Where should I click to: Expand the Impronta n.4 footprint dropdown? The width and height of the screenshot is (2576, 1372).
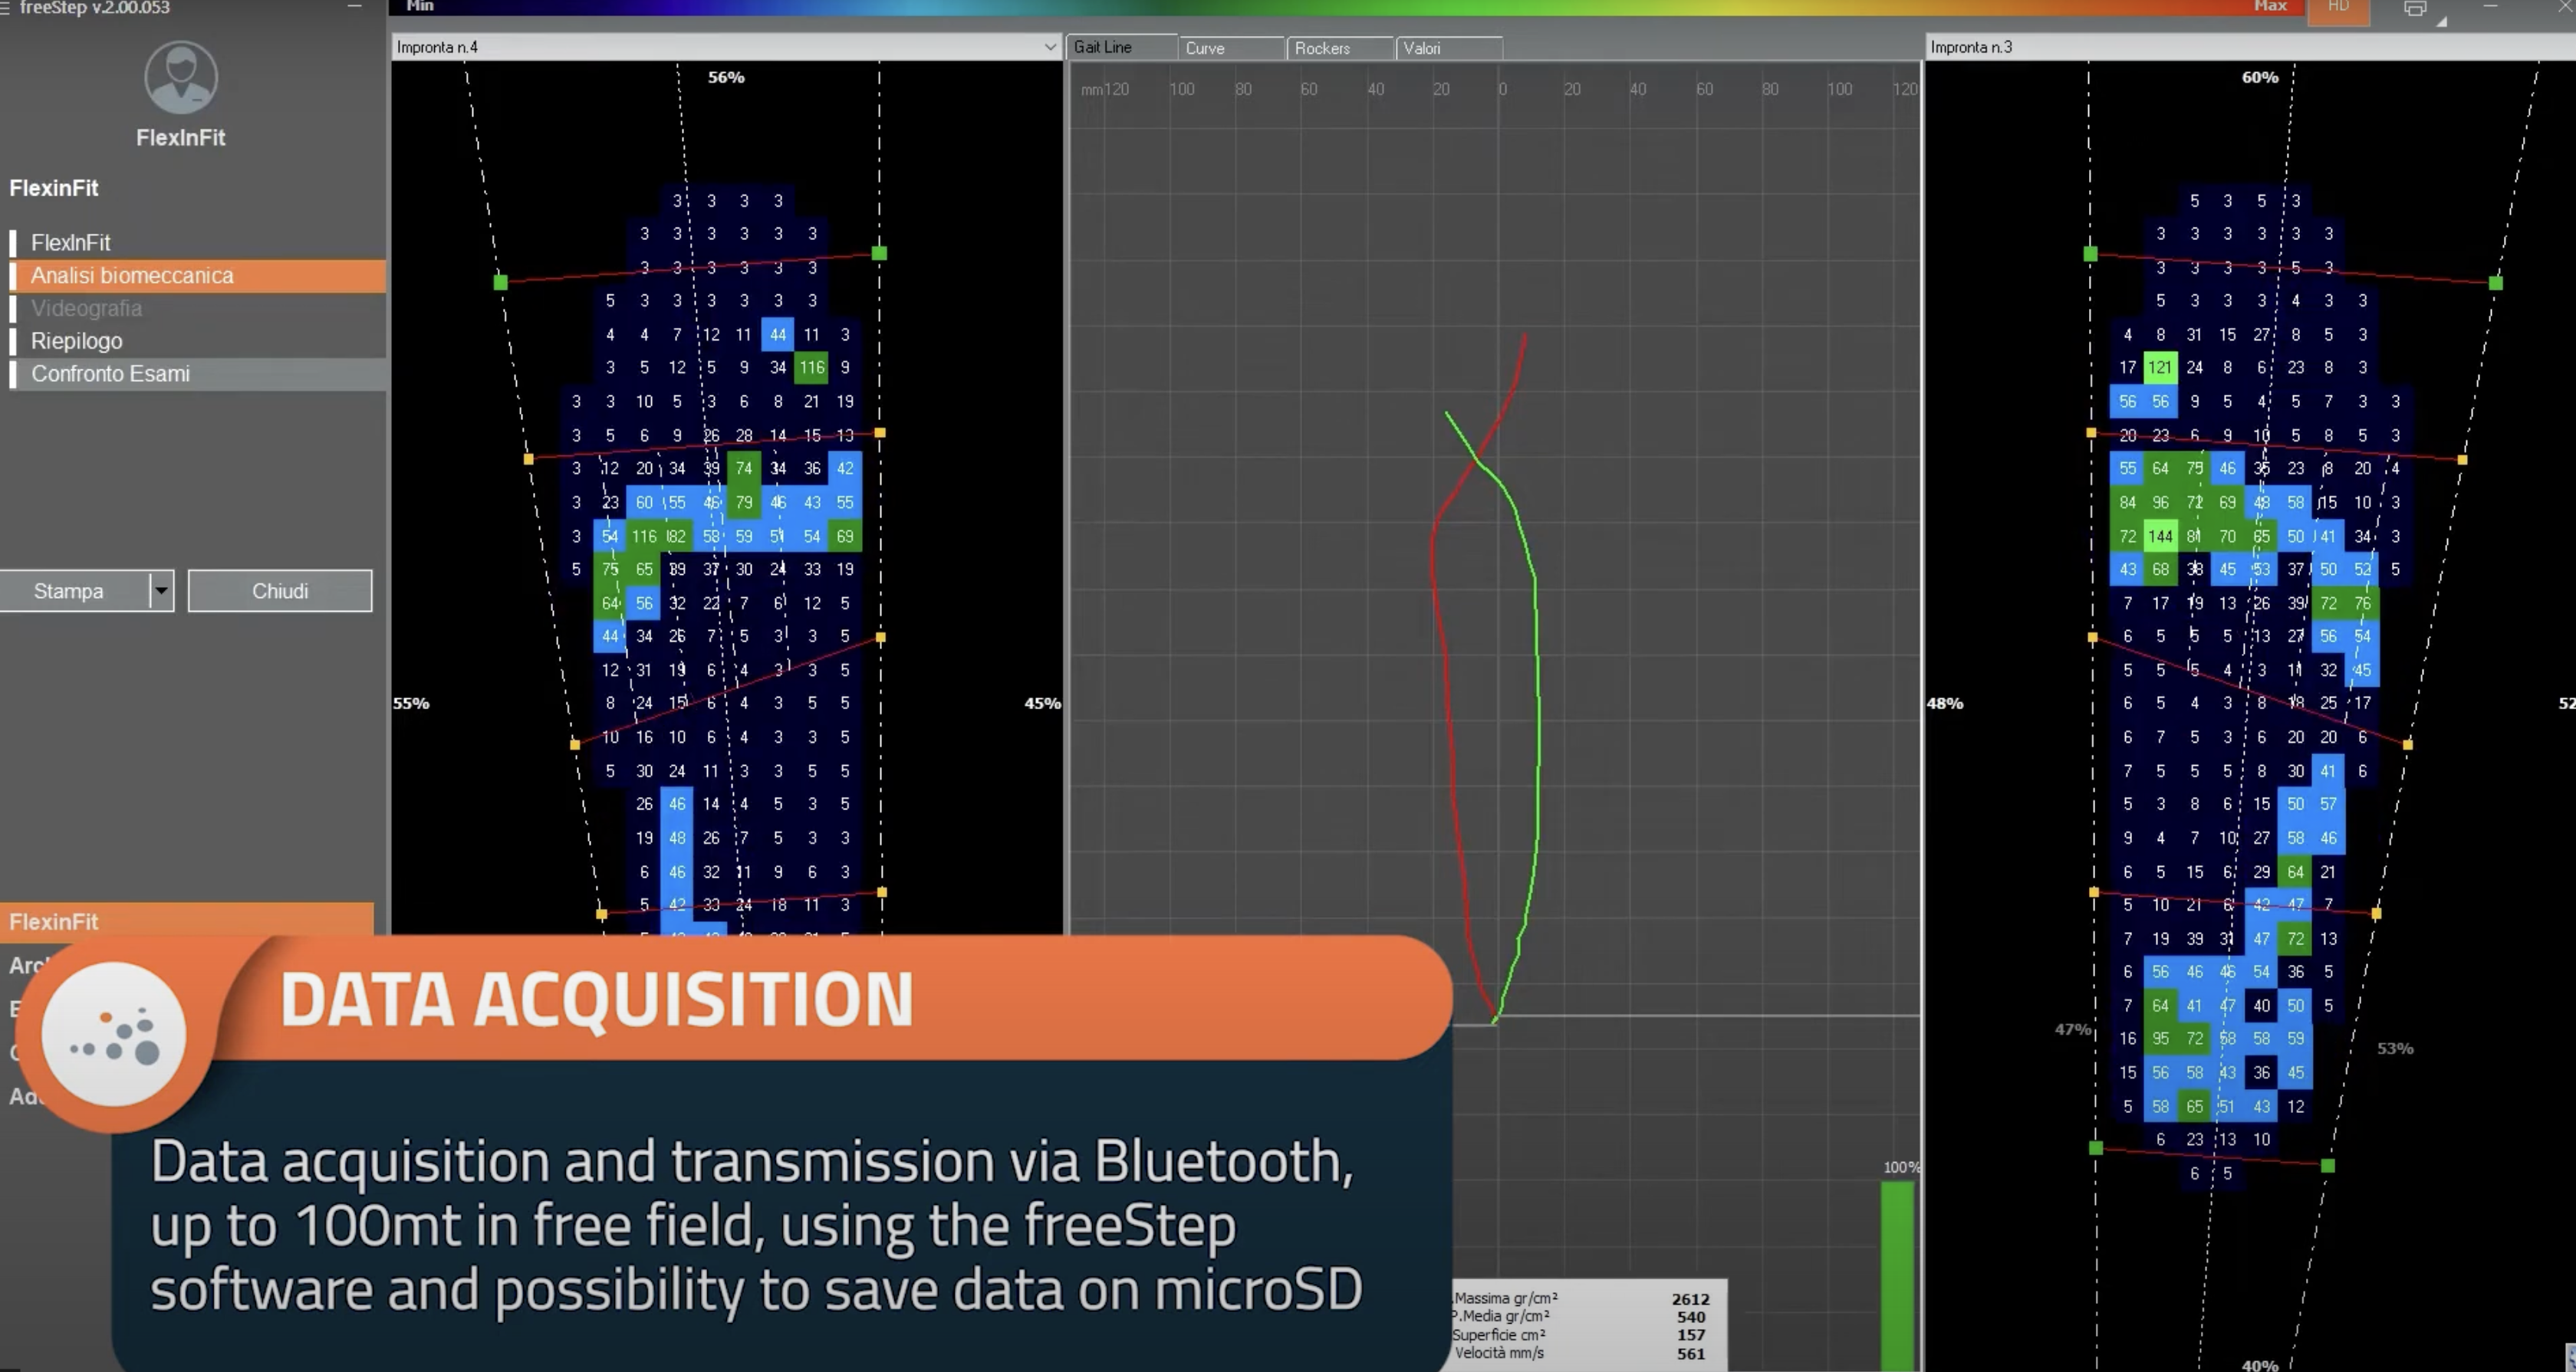click(1049, 47)
